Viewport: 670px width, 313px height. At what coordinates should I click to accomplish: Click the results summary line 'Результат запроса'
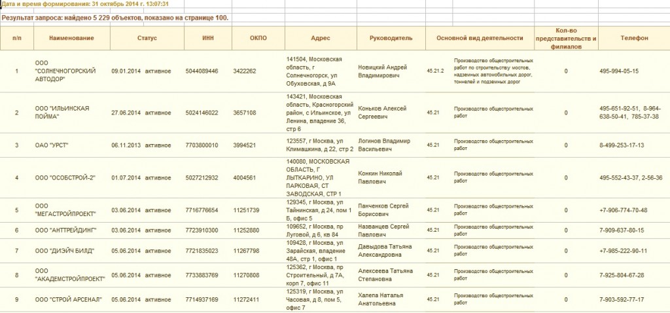click(115, 18)
